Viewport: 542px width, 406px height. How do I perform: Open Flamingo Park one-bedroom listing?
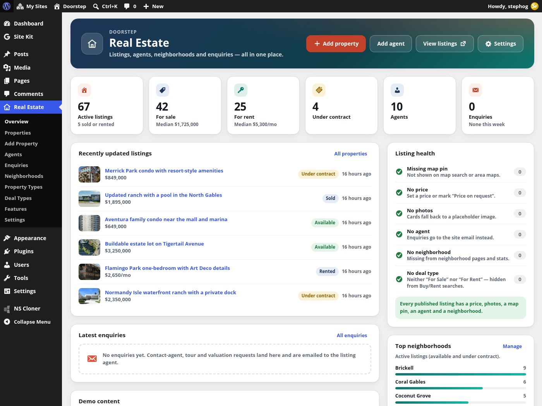click(x=167, y=268)
